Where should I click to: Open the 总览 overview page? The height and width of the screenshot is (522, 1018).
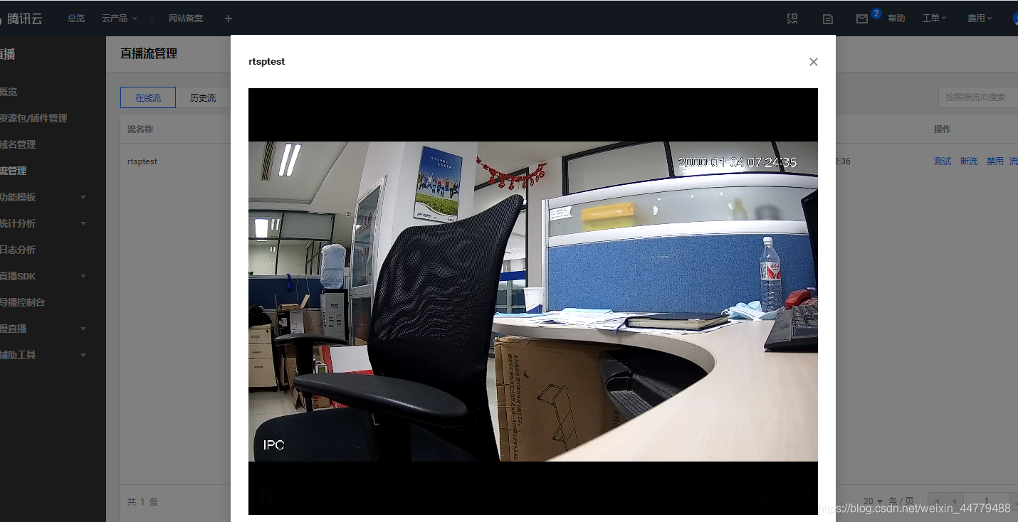pyautogui.click(x=76, y=18)
